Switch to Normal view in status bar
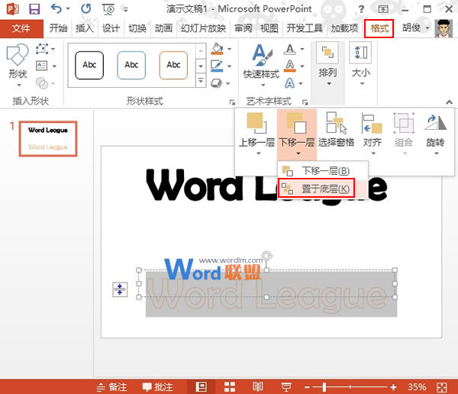The height and width of the screenshot is (394, 458). (201, 386)
